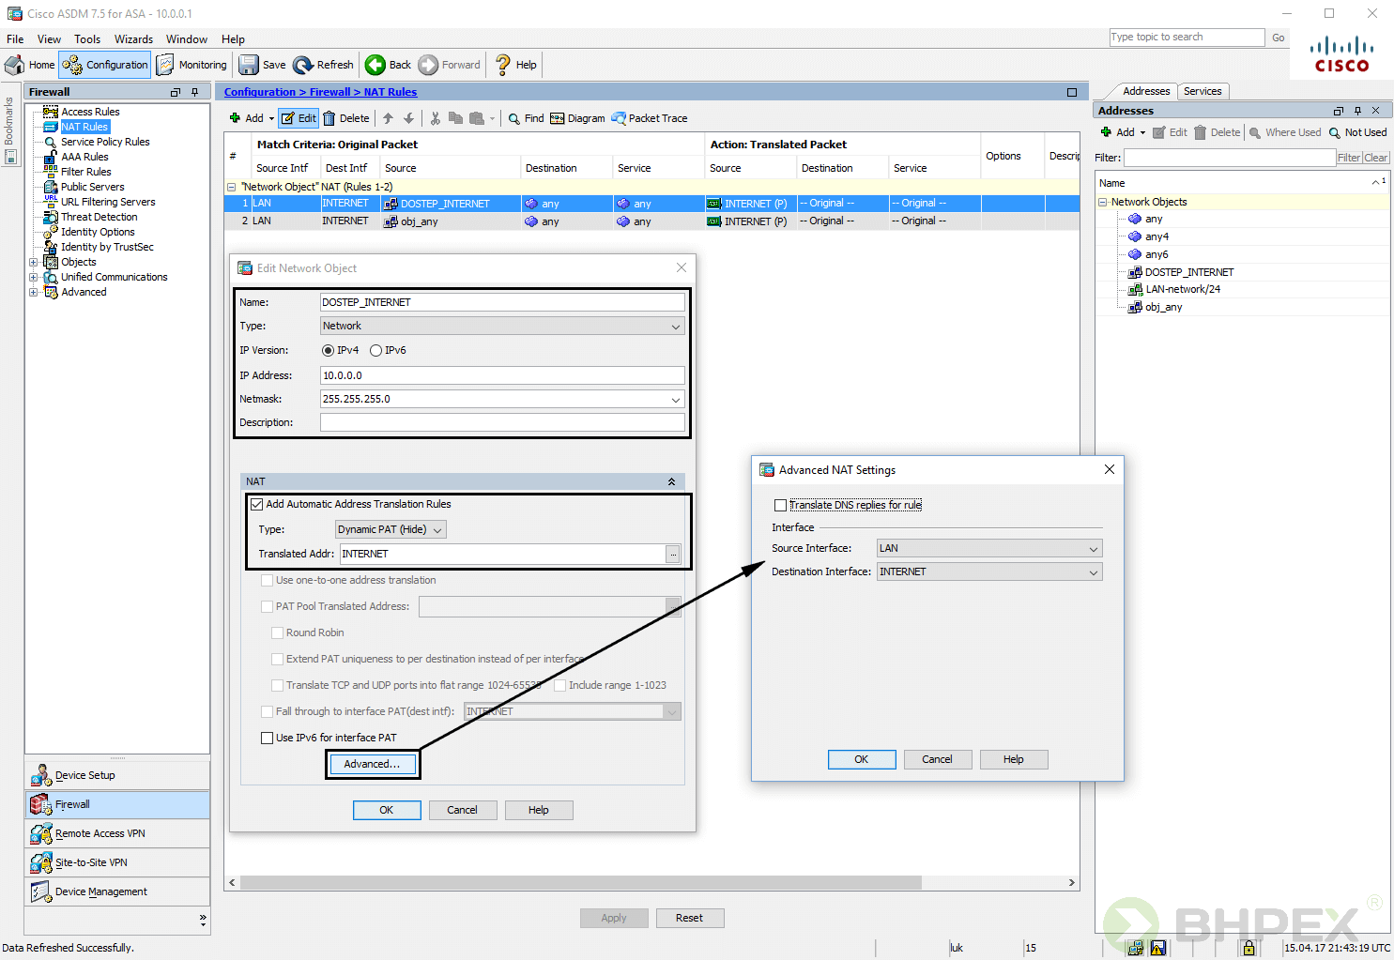The width and height of the screenshot is (1394, 960).
Task: Add a network object in Addresses panel
Action: point(1118,132)
